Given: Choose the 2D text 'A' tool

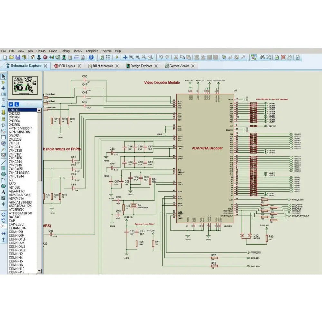Looking at the screenshot, I should pos(4,192).
